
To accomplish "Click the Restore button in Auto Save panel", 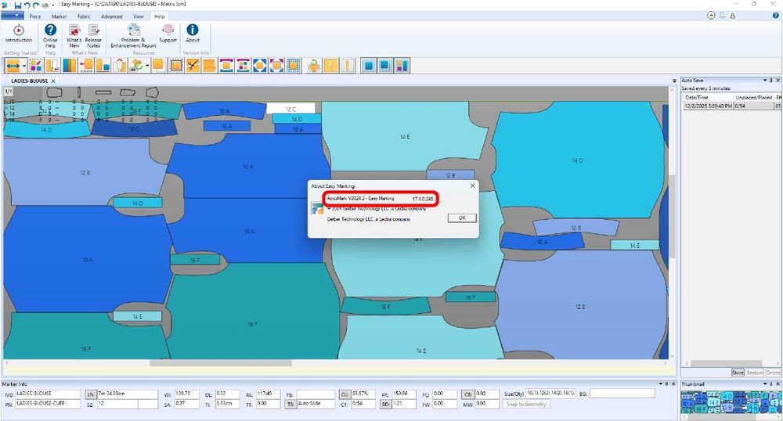I will (x=755, y=372).
